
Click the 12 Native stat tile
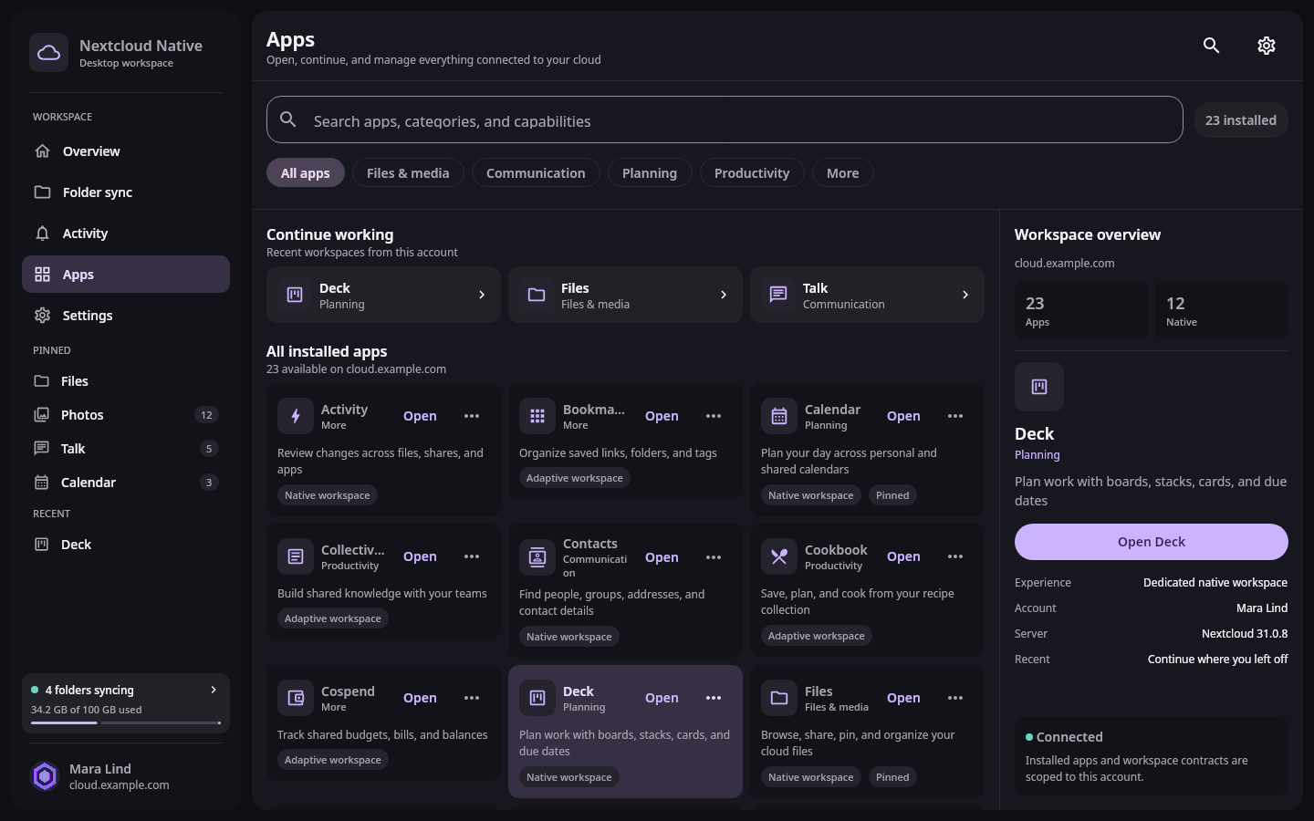click(1222, 310)
